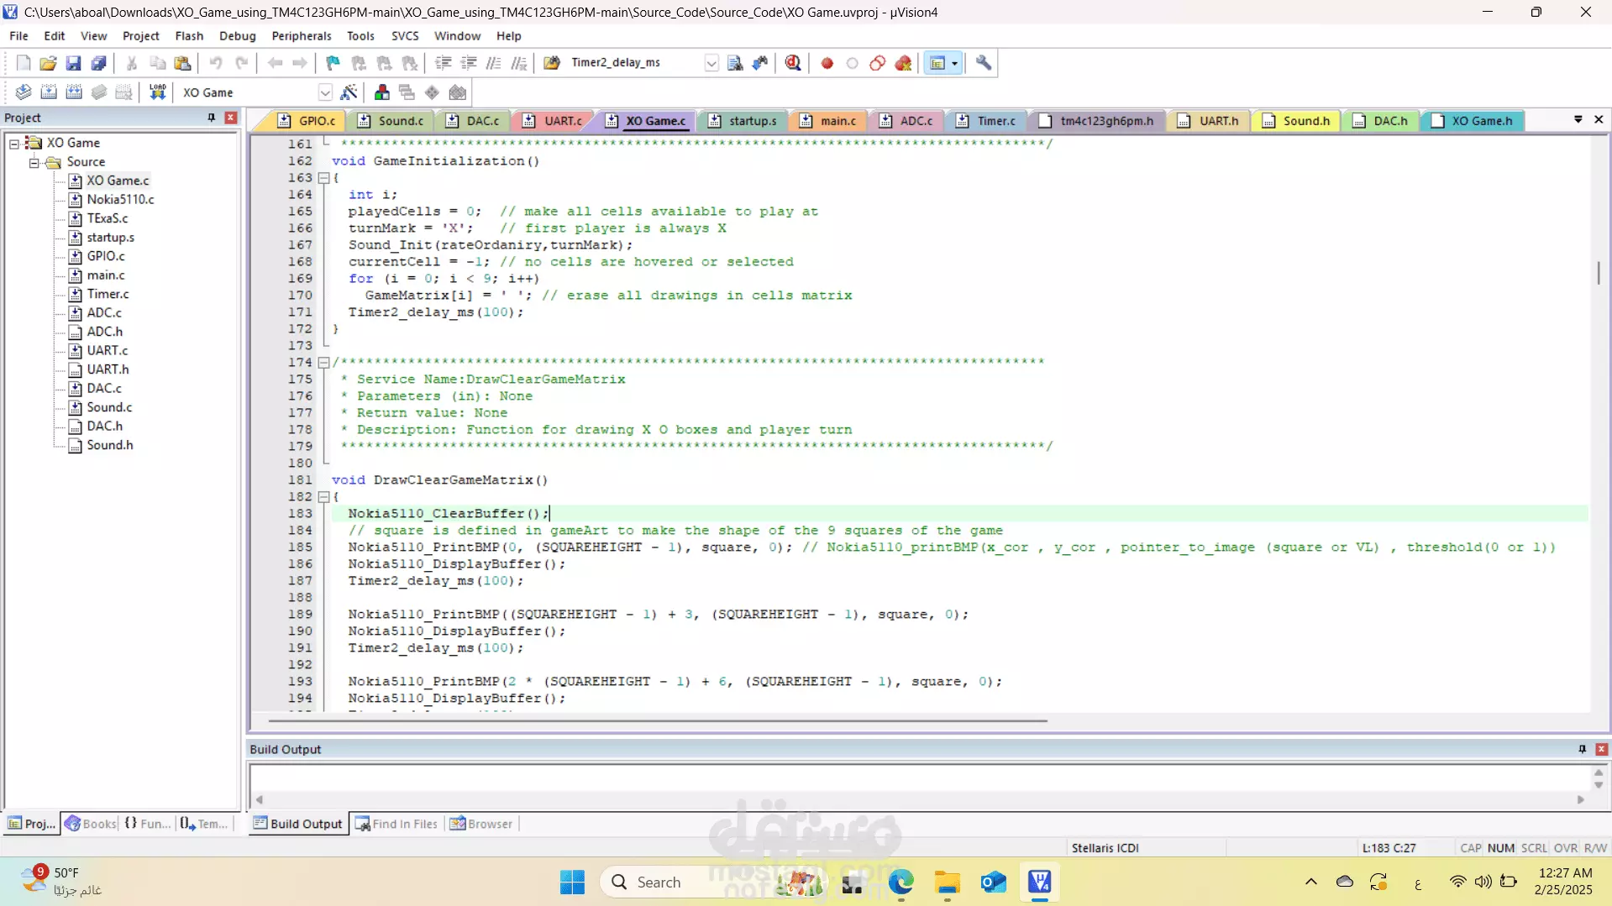Open the find text dropdown arrow

(711, 63)
